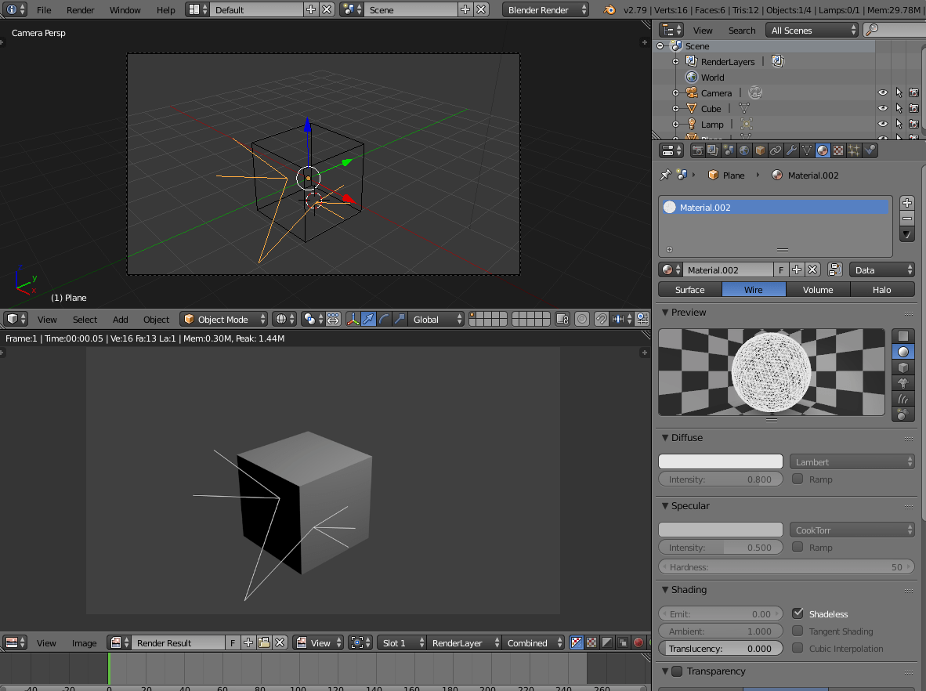Image resolution: width=926 pixels, height=691 pixels.
Task: Collapse the Specular panel header
Action: point(686,506)
